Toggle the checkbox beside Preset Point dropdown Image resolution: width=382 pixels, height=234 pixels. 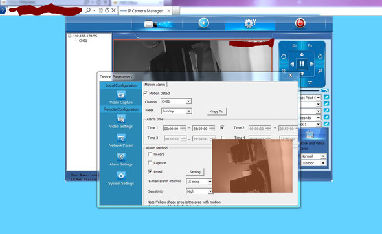(326, 97)
